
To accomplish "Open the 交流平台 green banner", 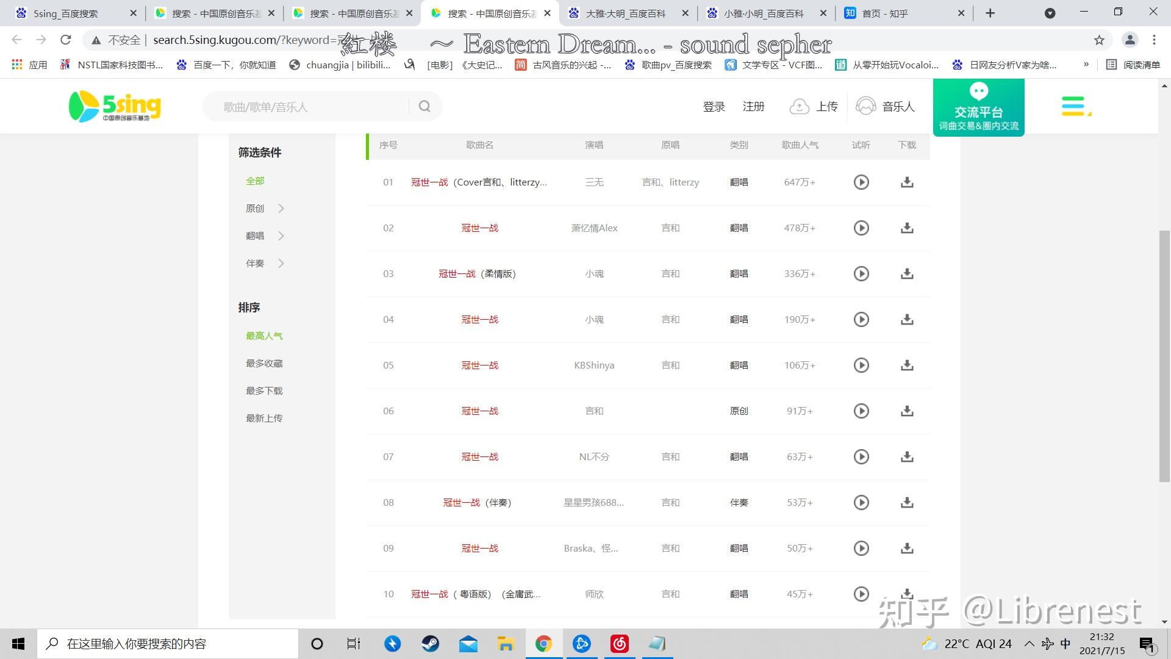I will 978,107.
